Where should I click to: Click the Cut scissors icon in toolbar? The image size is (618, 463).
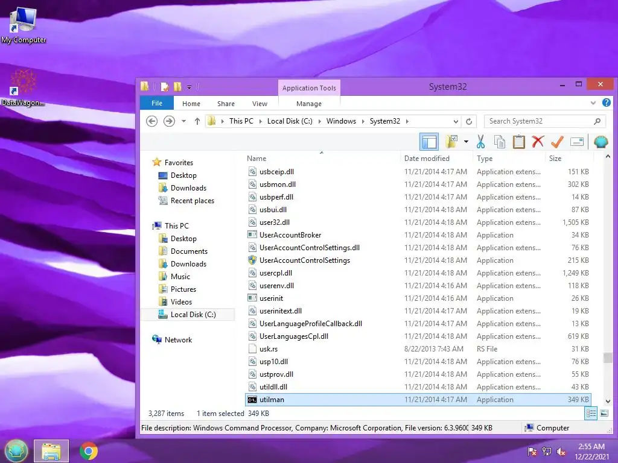tap(480, 142)
